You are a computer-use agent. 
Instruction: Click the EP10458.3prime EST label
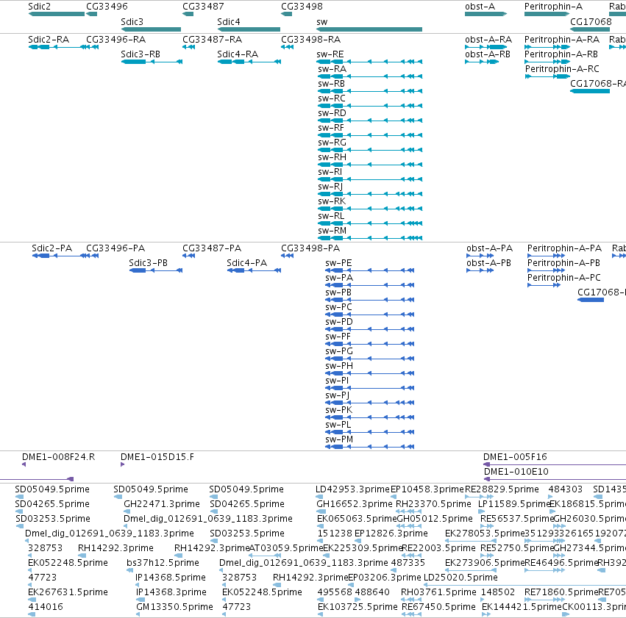427,489
